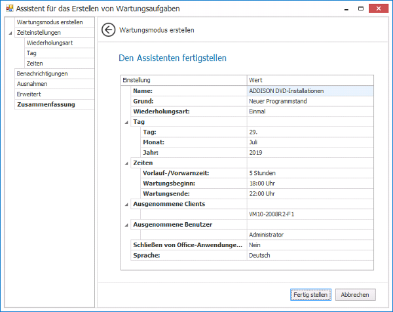Collapse the Ausgenommene Benutzer group

click(x=126, y=225)
